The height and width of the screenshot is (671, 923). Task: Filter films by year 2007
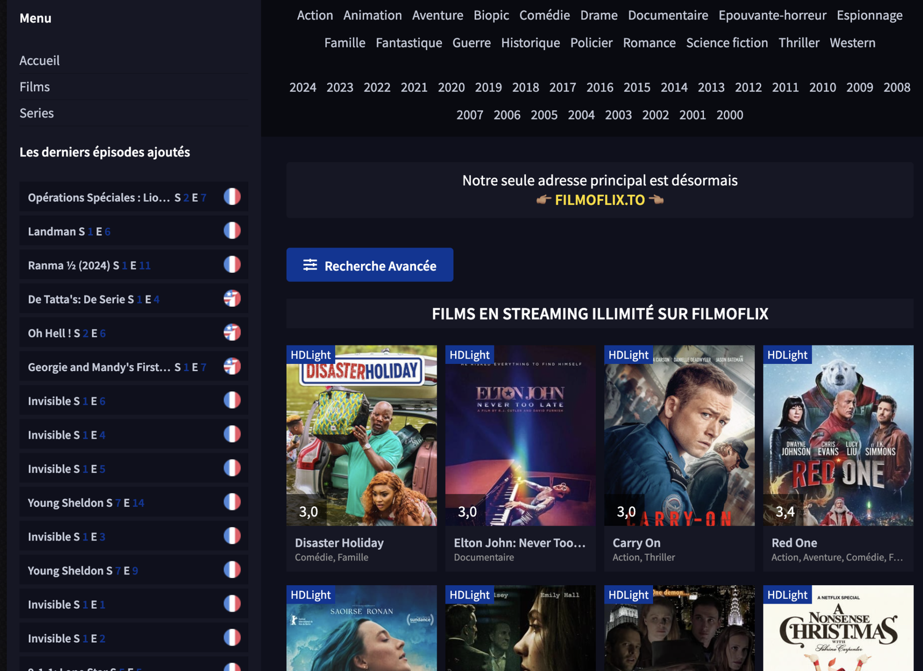(470, 115)
